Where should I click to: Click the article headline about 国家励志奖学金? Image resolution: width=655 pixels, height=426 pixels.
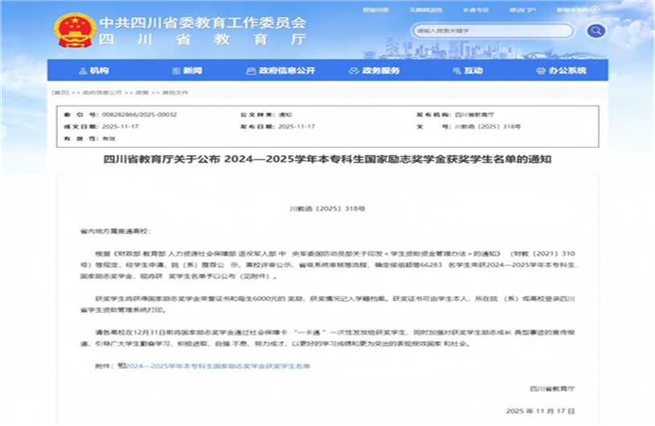328,159
